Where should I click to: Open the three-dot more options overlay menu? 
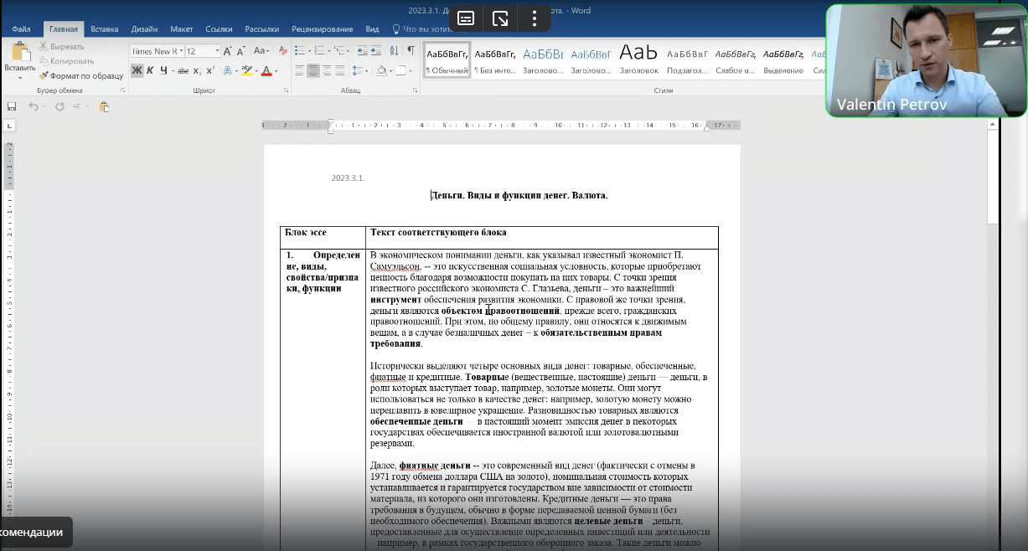pyautogui.click(x=535, y=18)
